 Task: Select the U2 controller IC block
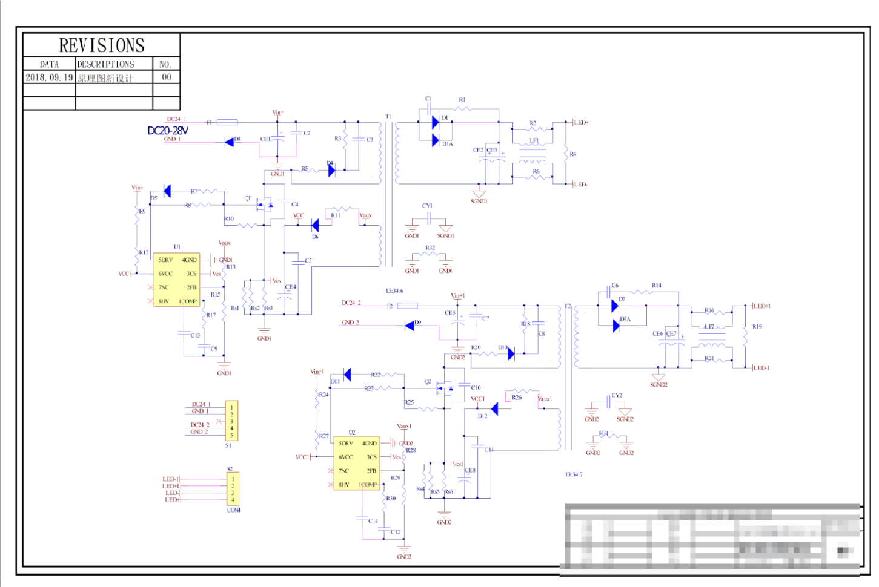(356, 464)
